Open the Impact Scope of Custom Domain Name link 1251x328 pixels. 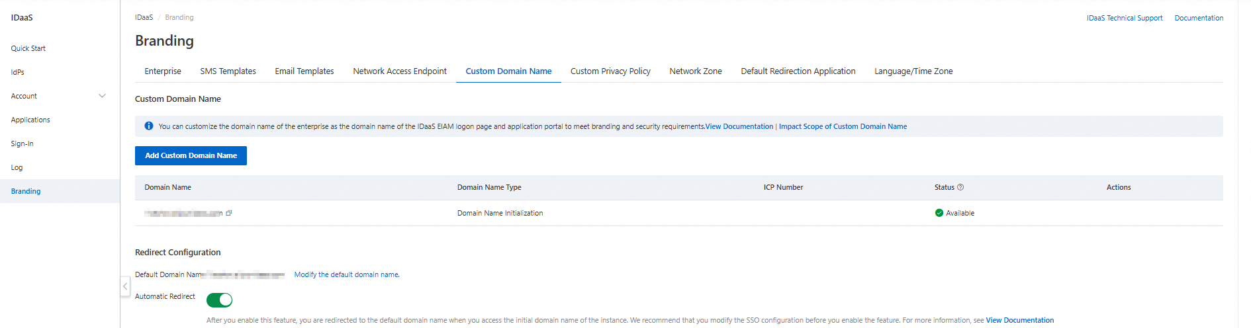(x=843, y=126)
